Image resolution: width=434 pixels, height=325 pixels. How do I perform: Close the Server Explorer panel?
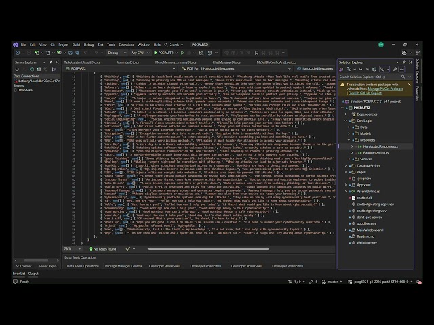57,62
